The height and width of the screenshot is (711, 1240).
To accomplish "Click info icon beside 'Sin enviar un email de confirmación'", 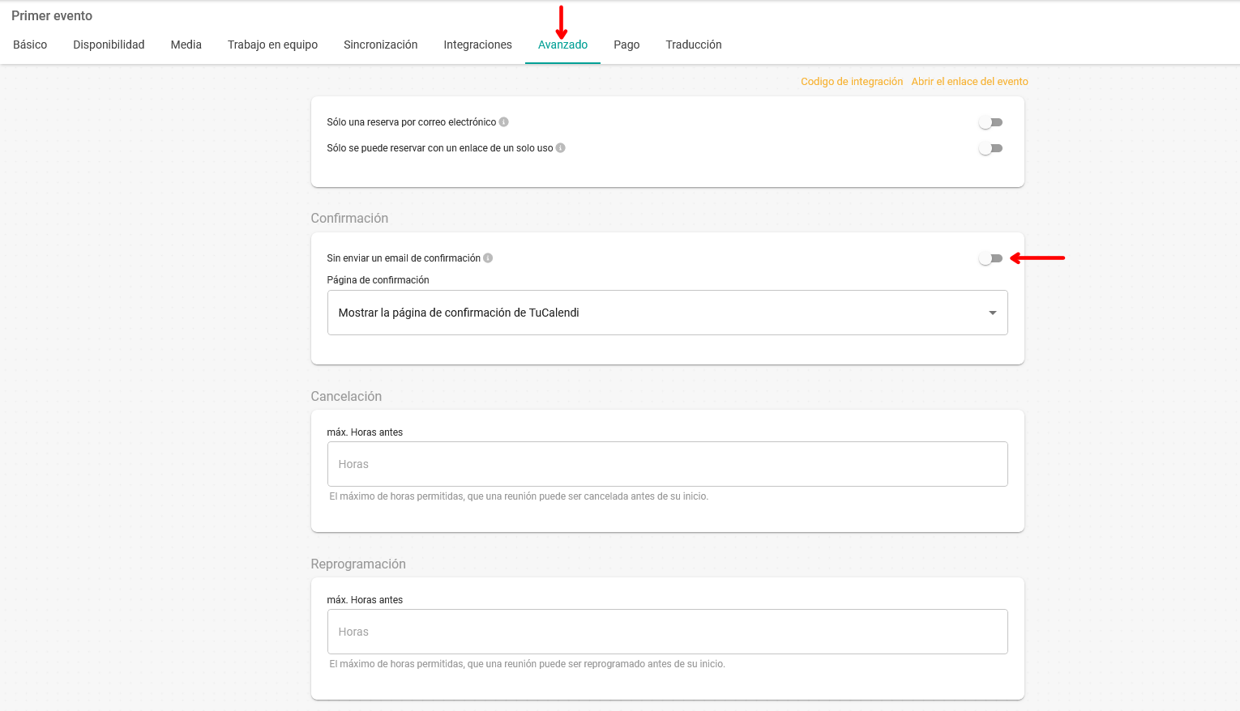I will pos(488,258).
